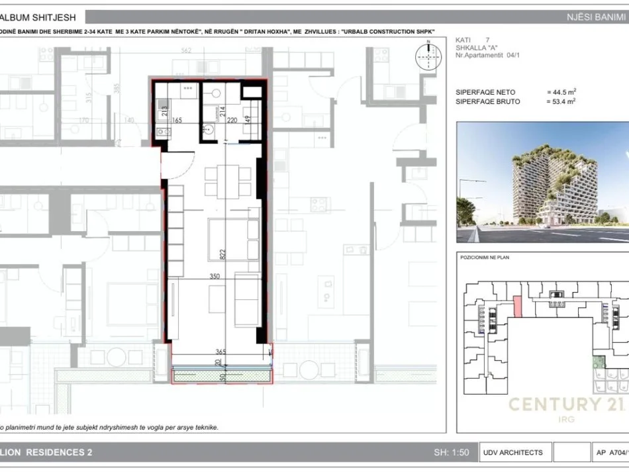Viewport: 629px width, 472px height.
Task: Click the kitchen sink symbol in the floor plan
Action: click(x=162, y=104)
